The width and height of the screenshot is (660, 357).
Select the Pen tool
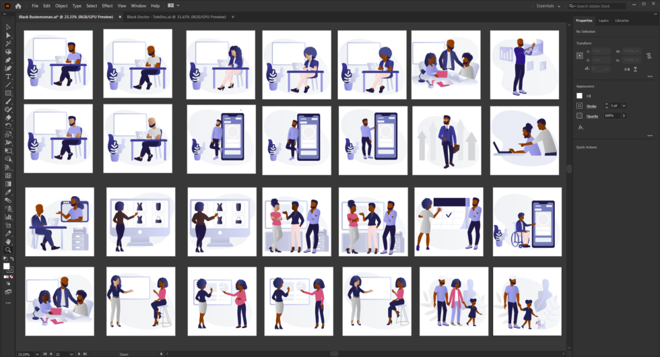8,60
